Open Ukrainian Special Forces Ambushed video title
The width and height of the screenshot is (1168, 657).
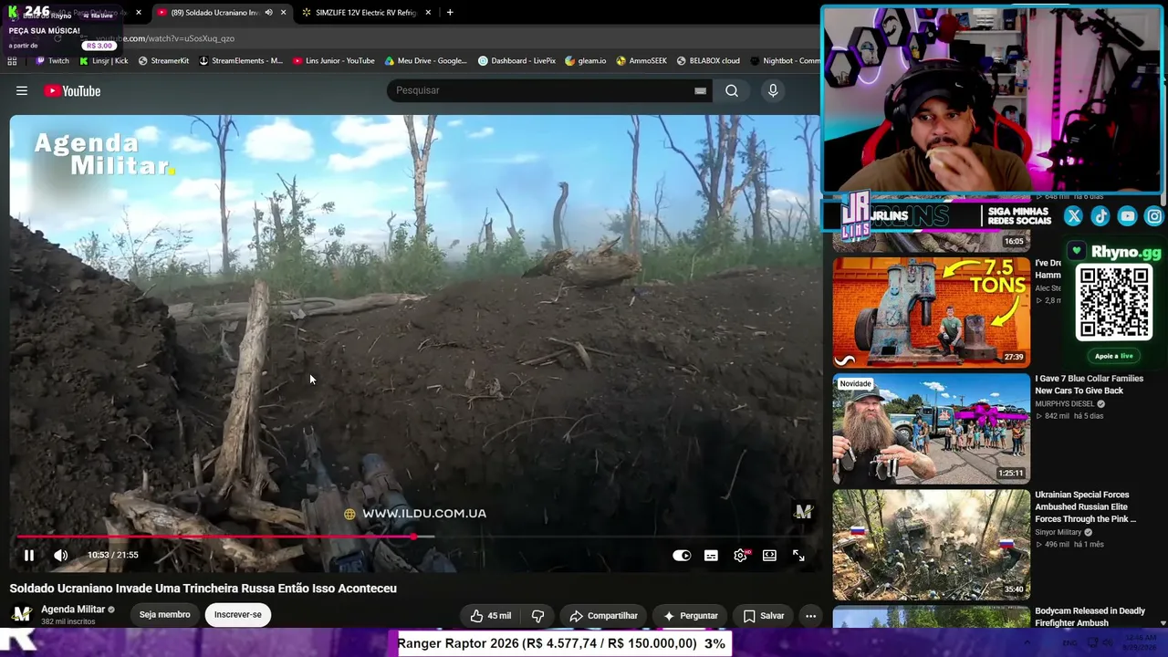[1086, 506]
